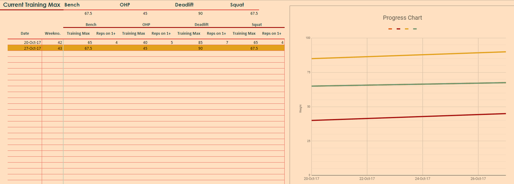Select the Squat group header above the log table
514x184 pixels.
pos(257,24)
